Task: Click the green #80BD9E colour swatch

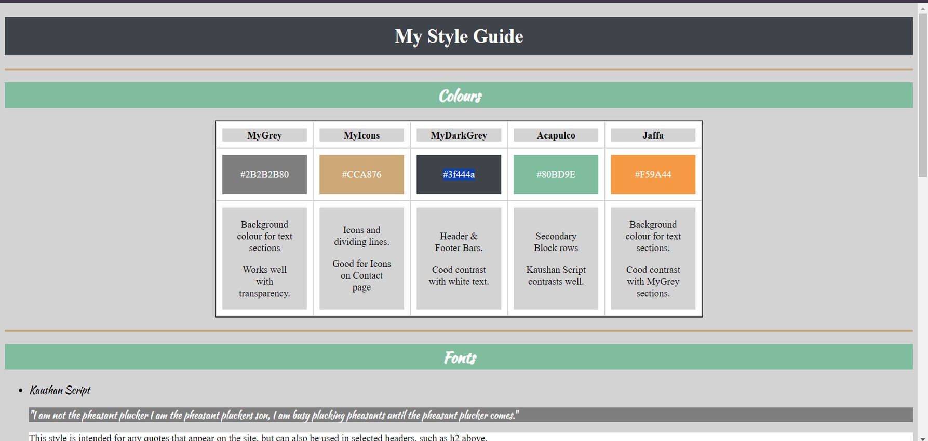Action: (556, 174)
